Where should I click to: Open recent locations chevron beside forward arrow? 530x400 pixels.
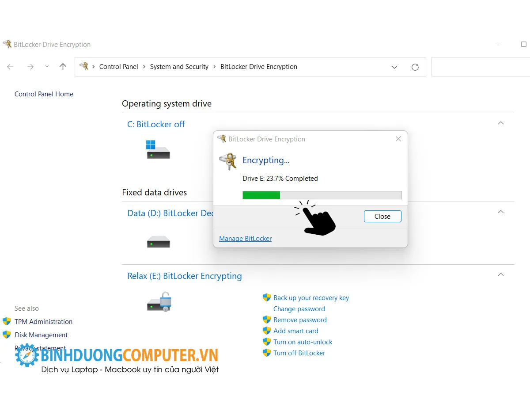47,67
